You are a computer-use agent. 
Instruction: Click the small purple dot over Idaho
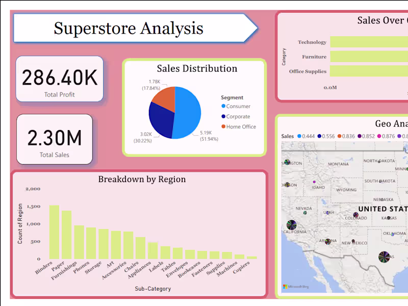tap(315, 182)
